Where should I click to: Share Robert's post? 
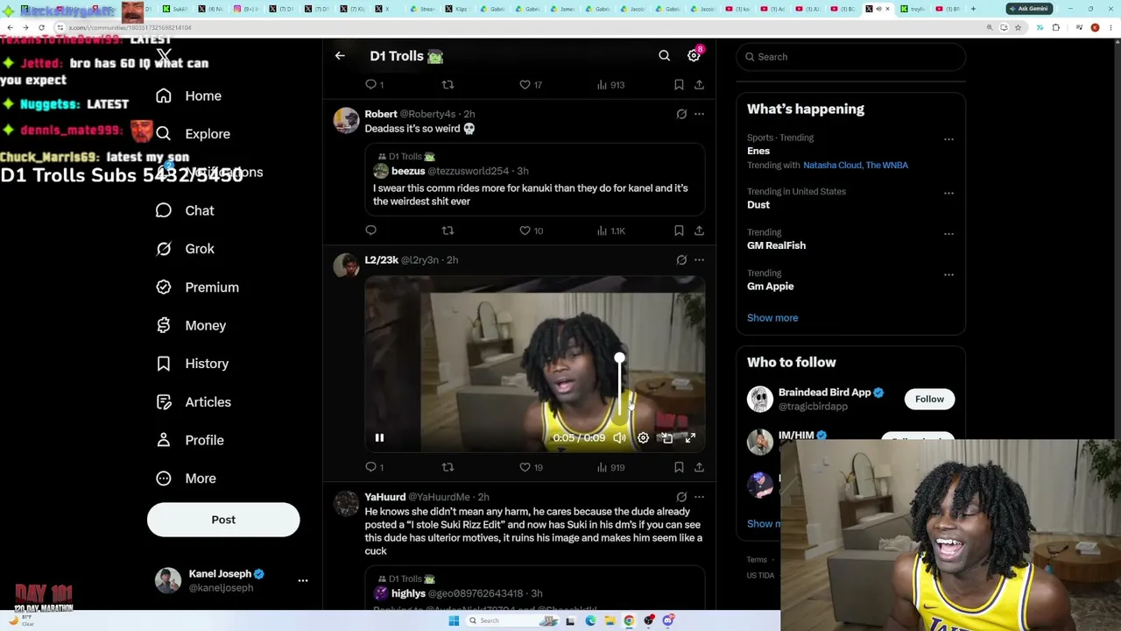click(699, 230)
